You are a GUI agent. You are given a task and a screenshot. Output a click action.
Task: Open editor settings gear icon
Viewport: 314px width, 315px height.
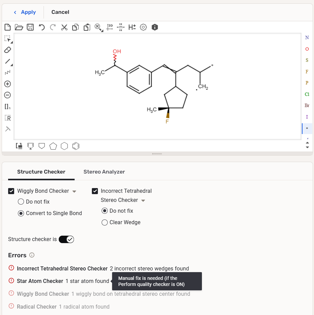143,27
